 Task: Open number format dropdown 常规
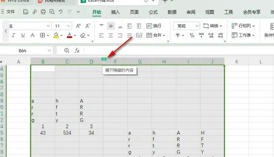click(186, 26)
